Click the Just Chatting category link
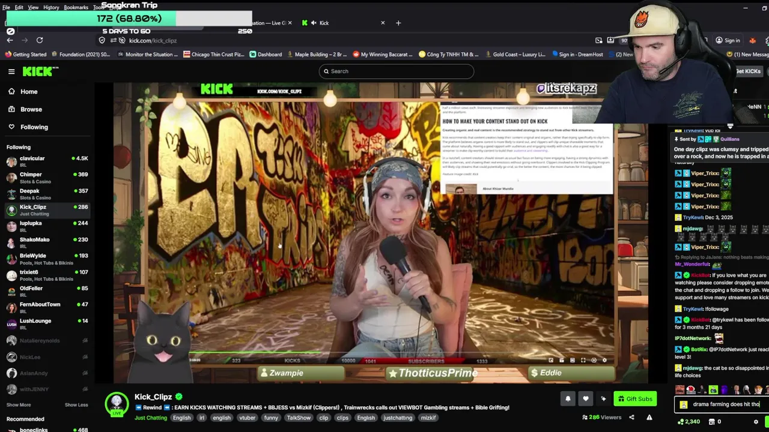 coord(151,418)
